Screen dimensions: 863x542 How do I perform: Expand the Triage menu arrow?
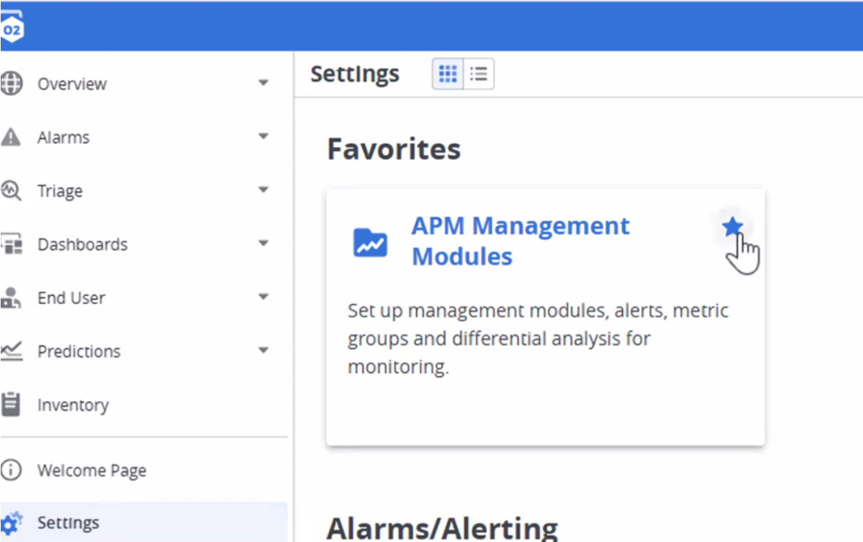(263, 190)
